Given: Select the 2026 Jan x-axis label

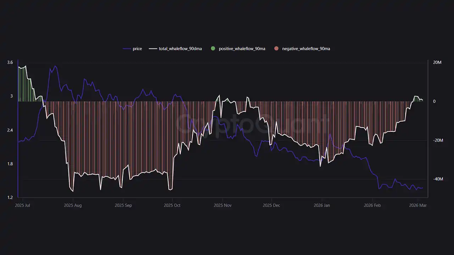Looking at the screenshot, I should click(322, 205).
